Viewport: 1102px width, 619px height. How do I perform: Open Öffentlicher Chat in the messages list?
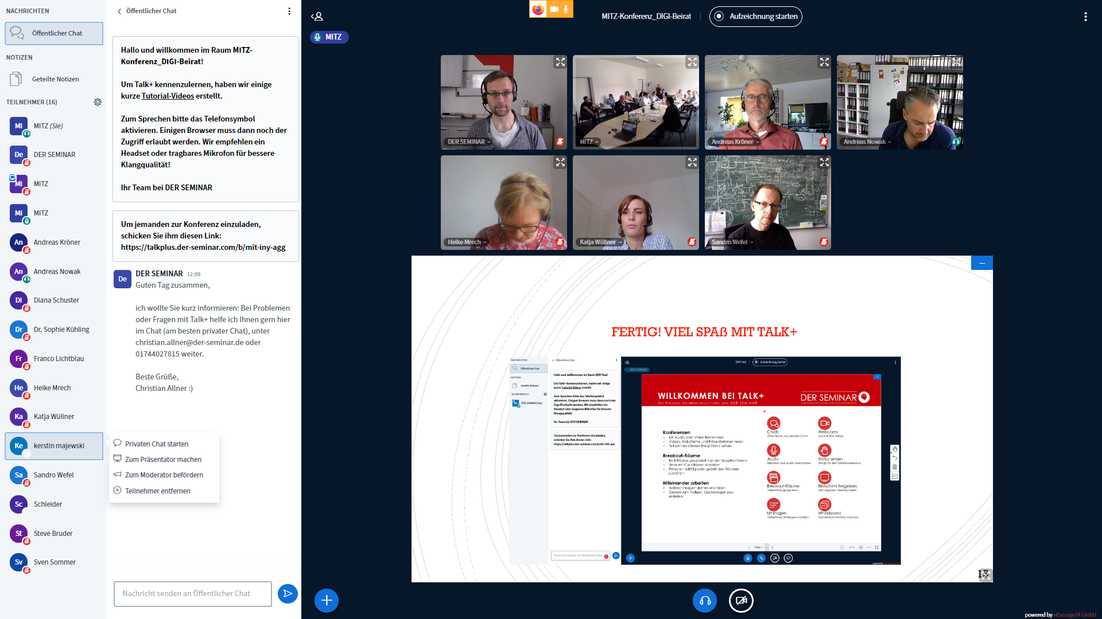[x=54, y=33]
